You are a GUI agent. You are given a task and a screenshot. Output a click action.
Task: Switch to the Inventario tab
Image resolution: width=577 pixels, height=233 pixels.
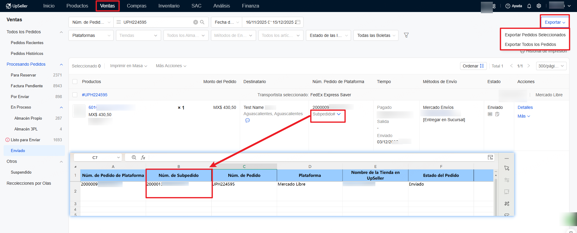[169, 6]
